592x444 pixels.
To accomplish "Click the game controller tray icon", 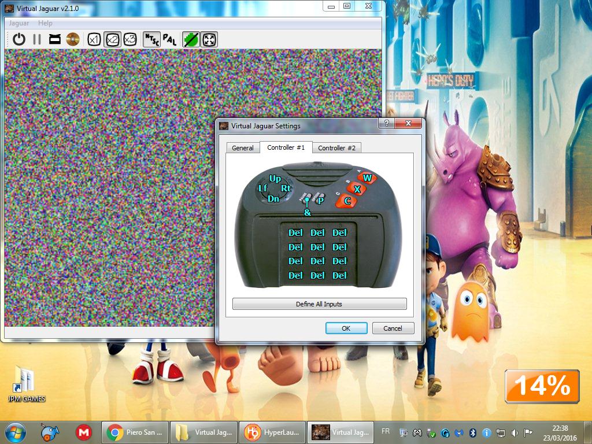I will click(417, 432).
